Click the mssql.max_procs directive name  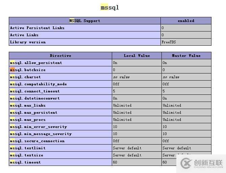pos(28,120)
